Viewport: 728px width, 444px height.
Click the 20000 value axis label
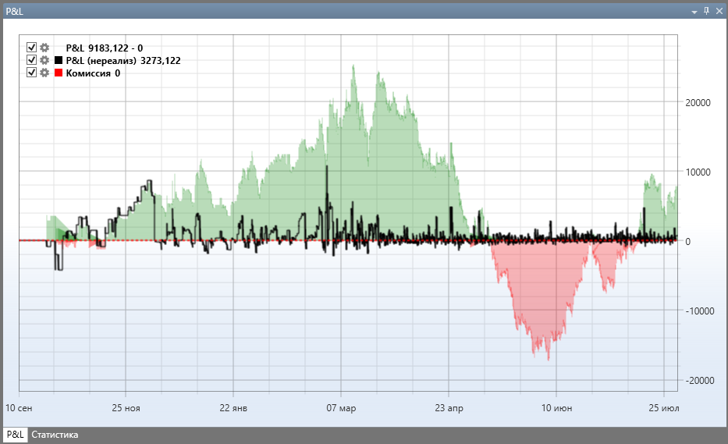698,103
